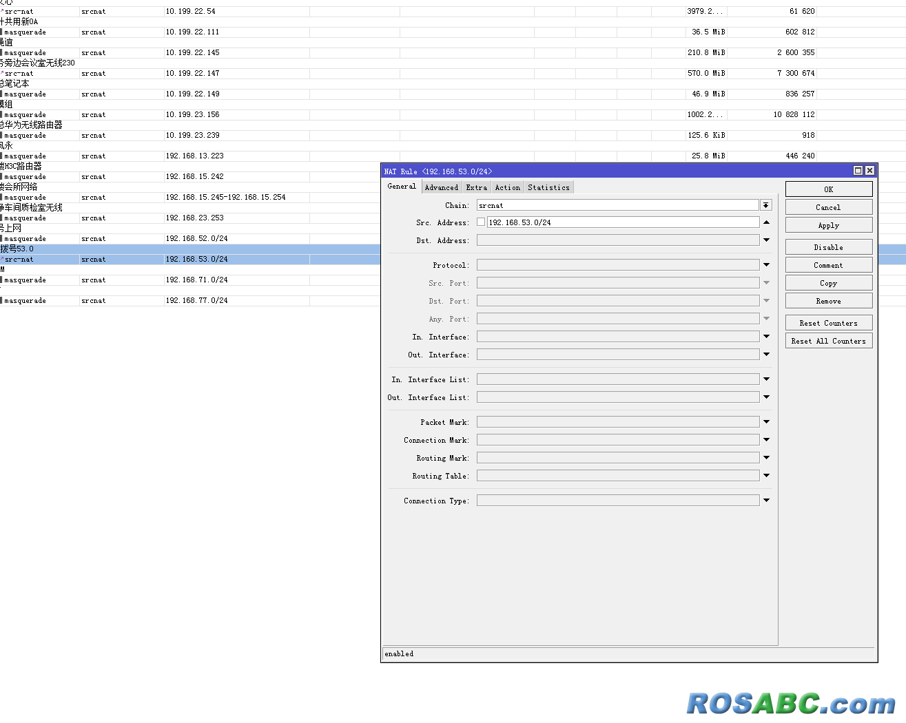Expand the Out. Interface field
Viewport: 906px width, 723px height.
(766, 355)
